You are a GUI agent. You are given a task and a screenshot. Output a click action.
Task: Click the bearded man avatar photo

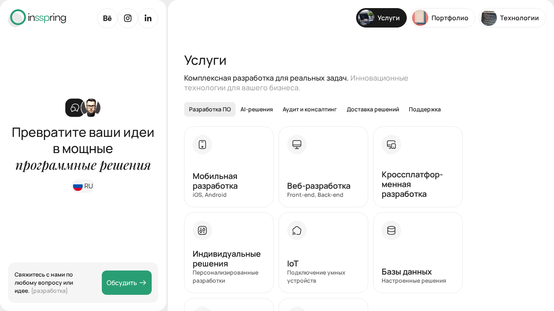tap(91, 108)
